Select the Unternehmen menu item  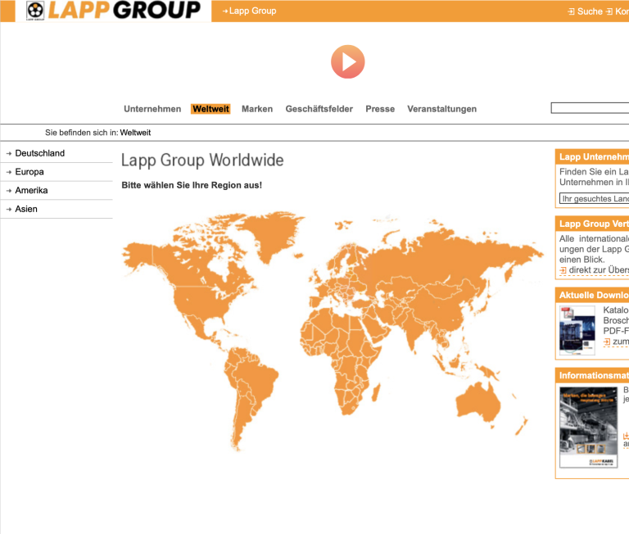[x=152, y=109]
